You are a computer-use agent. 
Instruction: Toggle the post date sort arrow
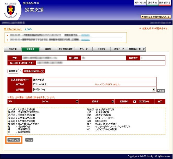(134, 101)
